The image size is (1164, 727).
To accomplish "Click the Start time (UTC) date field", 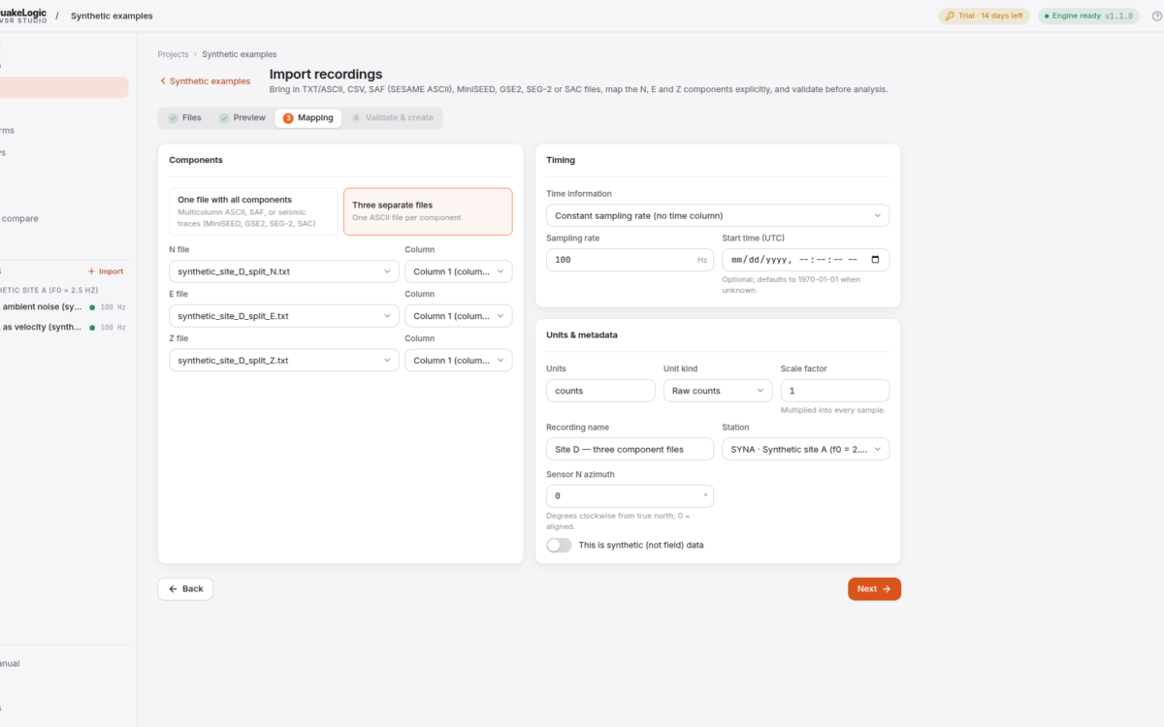I will [x=806, y=260].
